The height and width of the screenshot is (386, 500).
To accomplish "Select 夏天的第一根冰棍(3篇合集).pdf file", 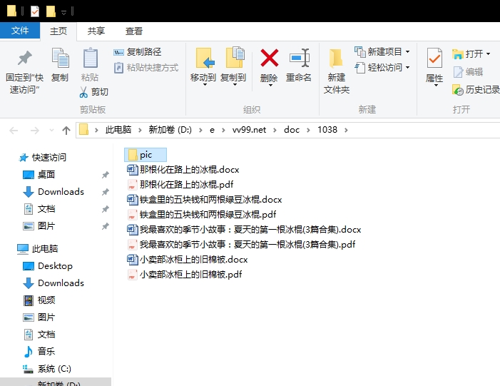I will (241, 244).
